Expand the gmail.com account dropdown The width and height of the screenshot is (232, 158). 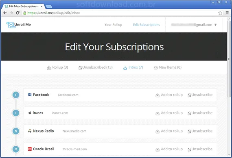coord(215,25)
